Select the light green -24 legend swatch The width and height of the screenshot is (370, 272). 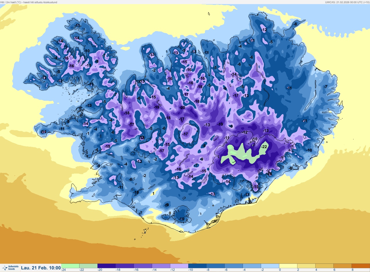tap(70, 266)
